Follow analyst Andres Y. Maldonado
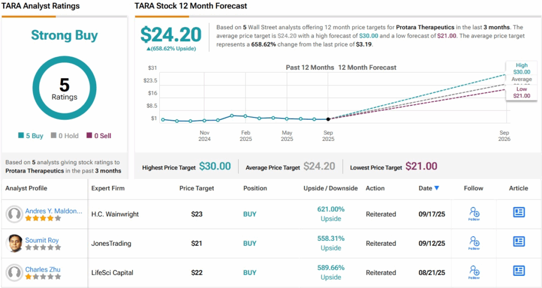Screen dimensions: 542x288 (474, 213)
